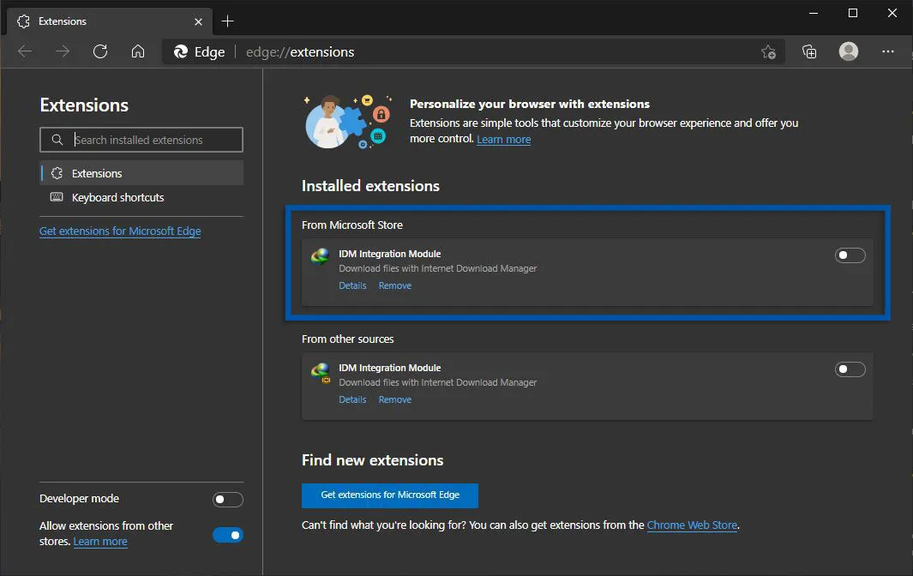Click the Home icon in the toolbar
The width and height of the screenshot is (913, 576).
tap(138, 51)
